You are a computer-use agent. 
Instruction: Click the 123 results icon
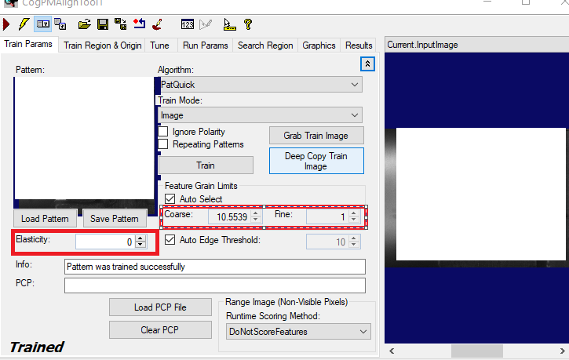coord(188,24)
